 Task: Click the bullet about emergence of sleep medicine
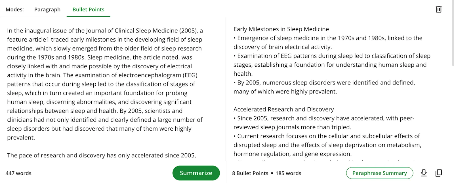coord(328,42)
